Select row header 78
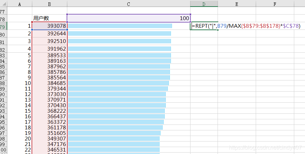 pyautogui.click(x=3, y=19)
